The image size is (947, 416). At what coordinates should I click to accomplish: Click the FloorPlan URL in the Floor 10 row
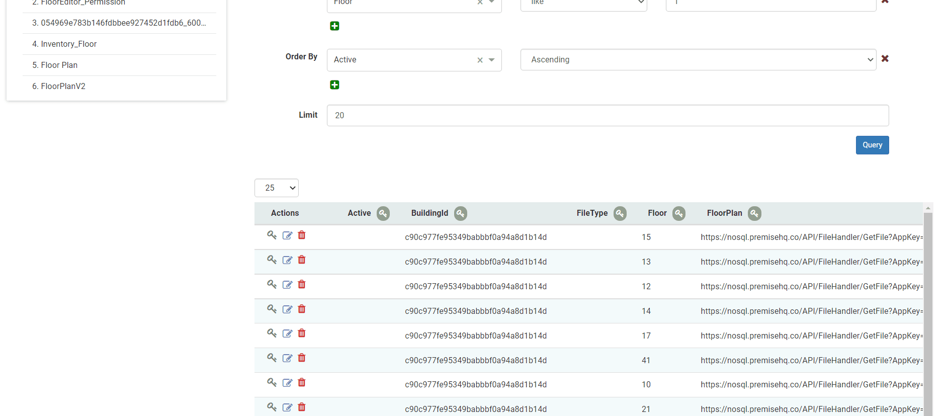pyautogui.click(x=812, y=384)
